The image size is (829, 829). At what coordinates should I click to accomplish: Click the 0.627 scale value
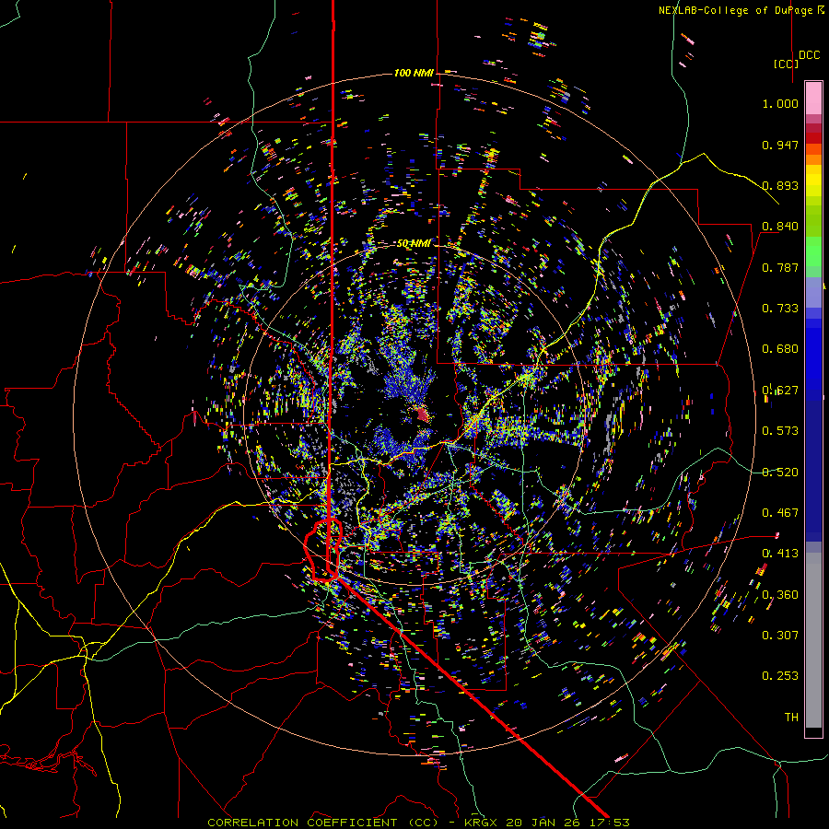tap(780, 391)
